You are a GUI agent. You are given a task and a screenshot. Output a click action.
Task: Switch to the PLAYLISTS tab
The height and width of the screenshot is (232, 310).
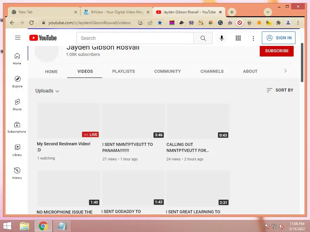click(124, 71)
